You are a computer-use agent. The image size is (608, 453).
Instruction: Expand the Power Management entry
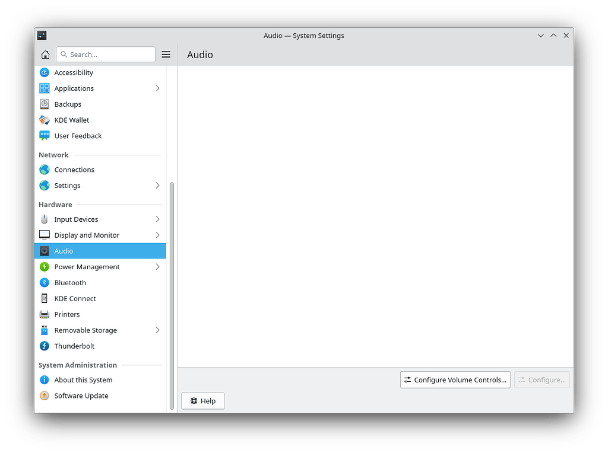point(157,267)
